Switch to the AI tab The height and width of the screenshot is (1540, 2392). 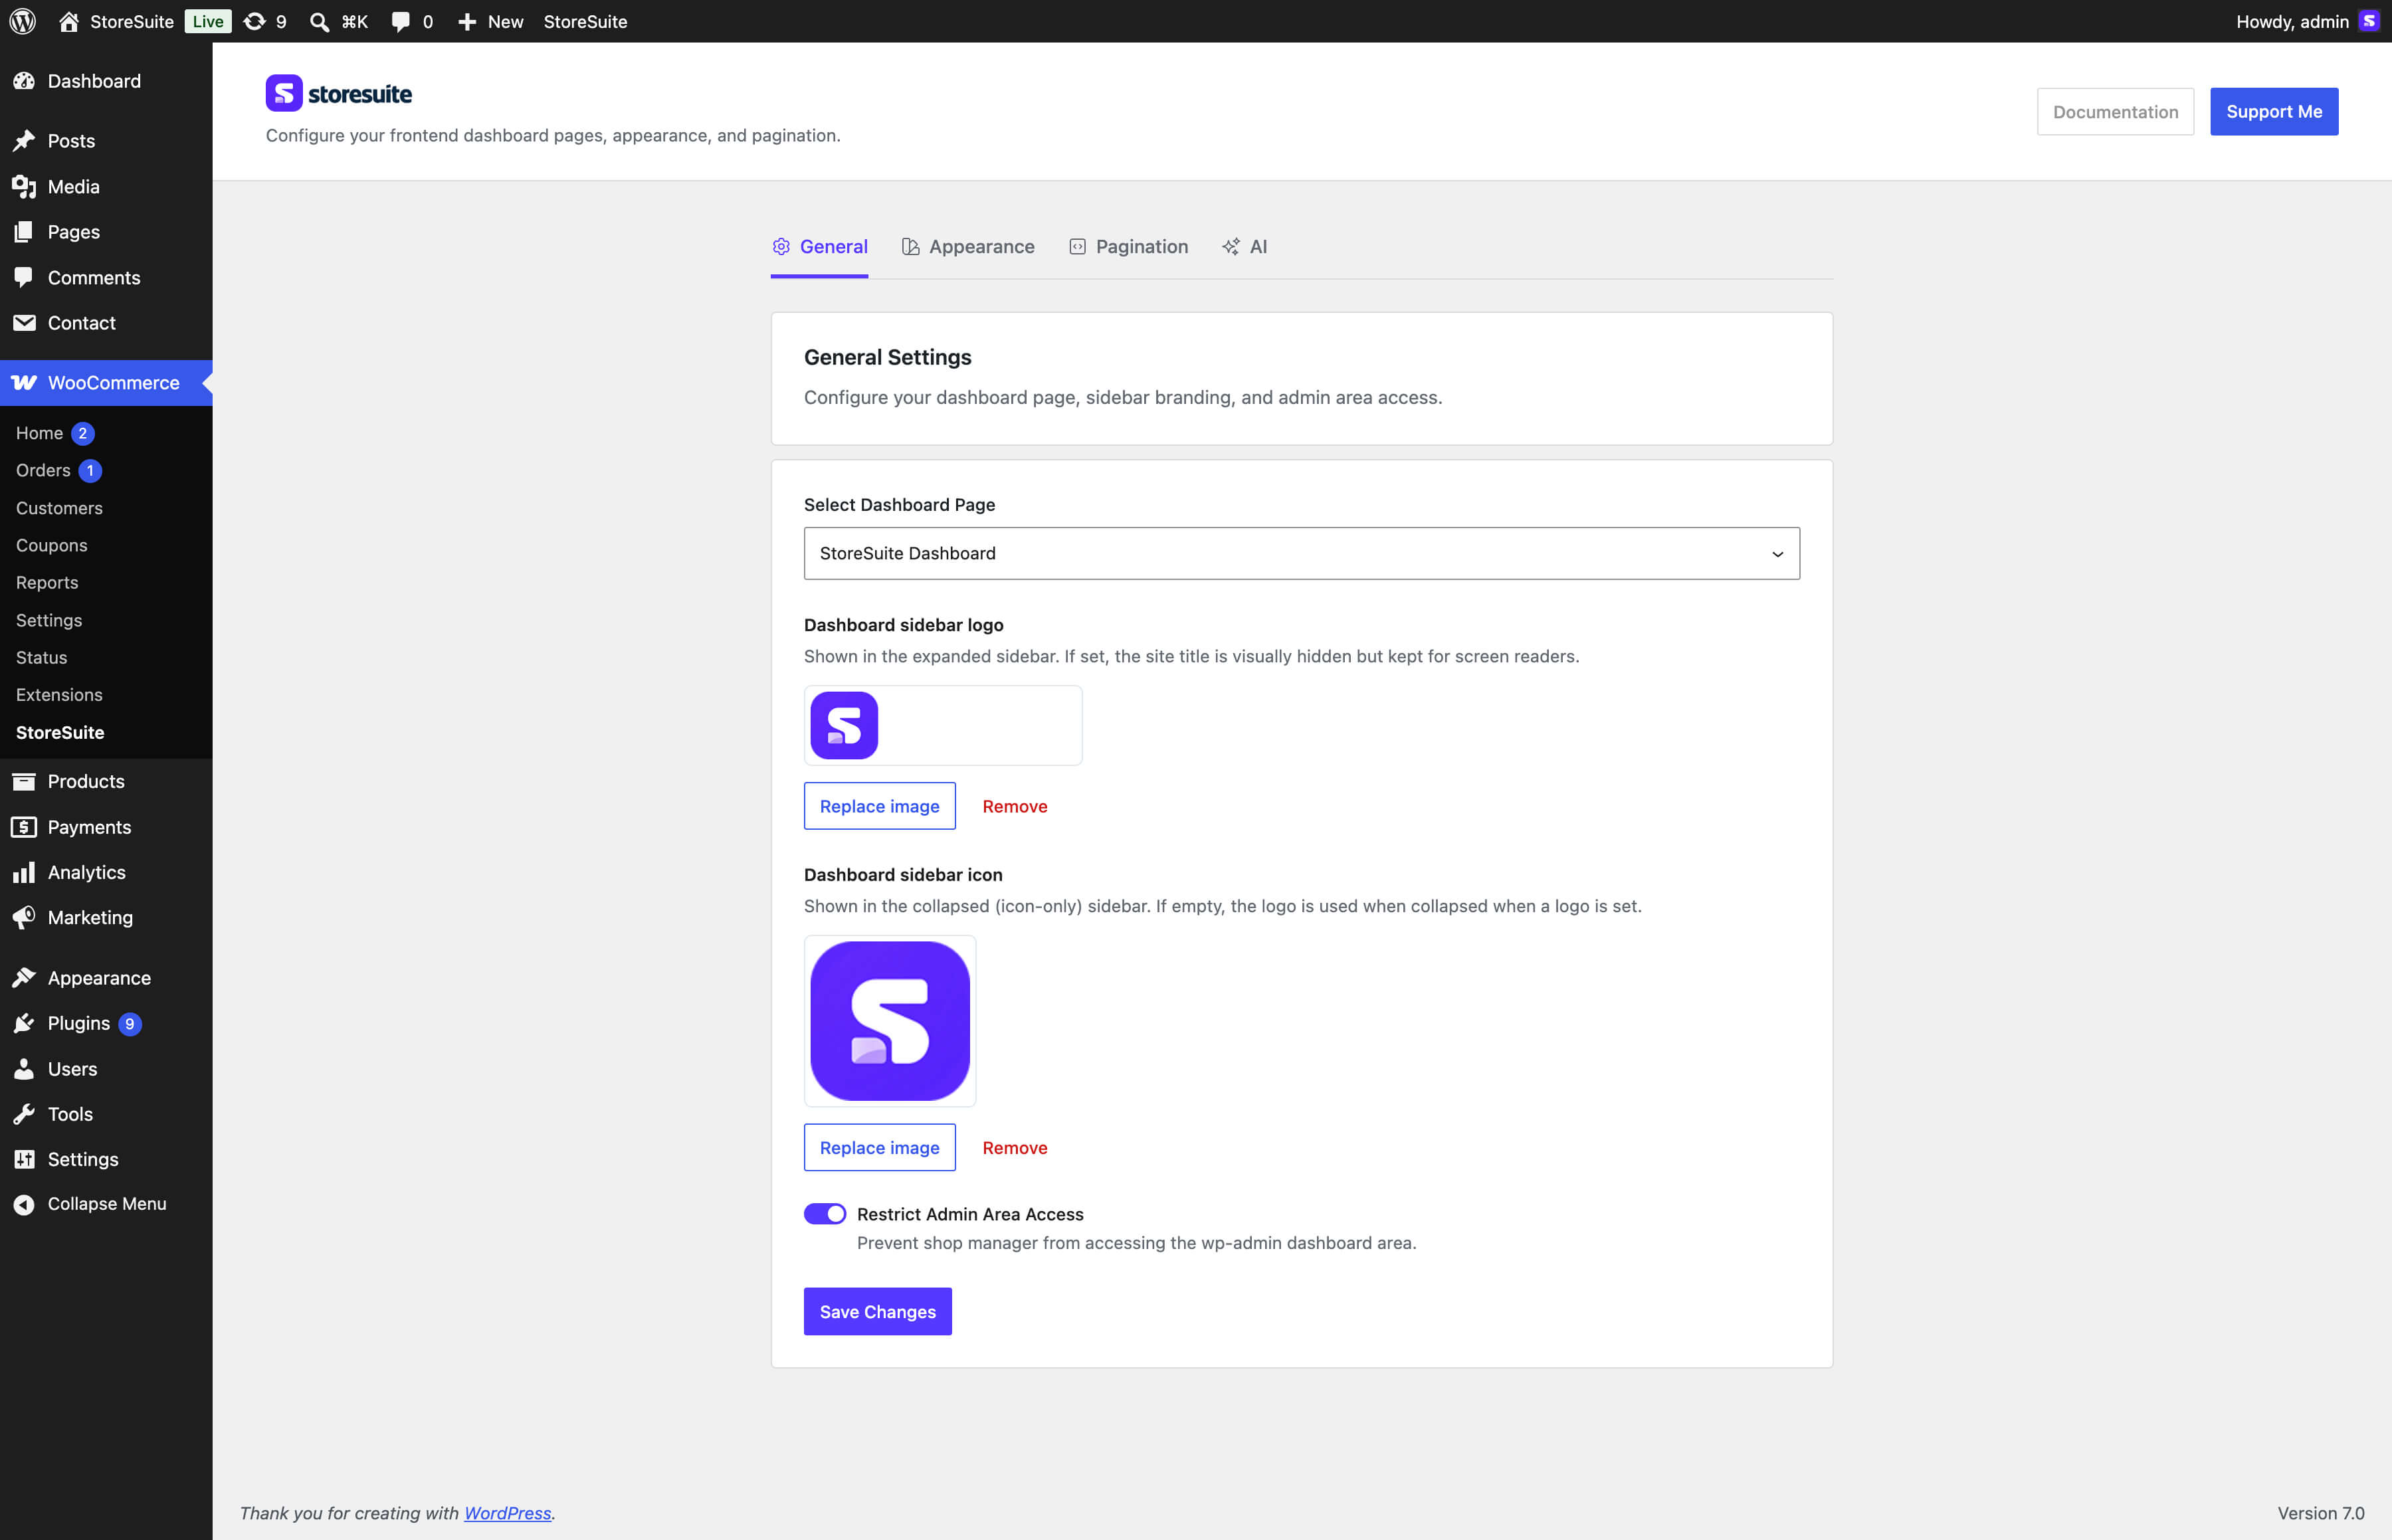pyautogui.click(x=1244, y=247)
